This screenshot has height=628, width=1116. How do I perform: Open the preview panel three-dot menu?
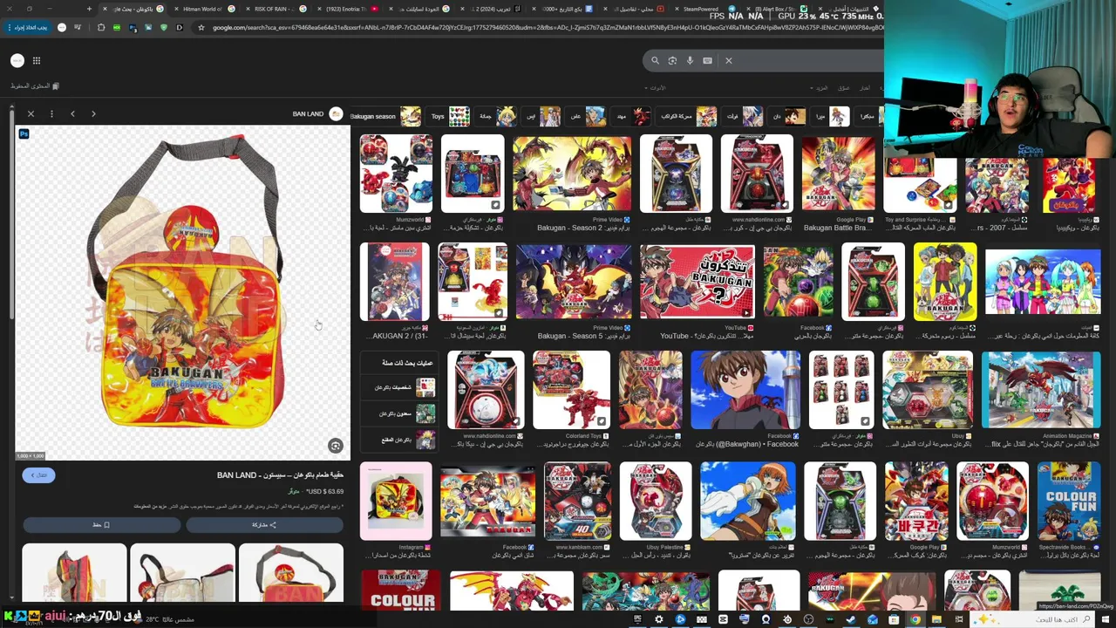click(51, 113)
